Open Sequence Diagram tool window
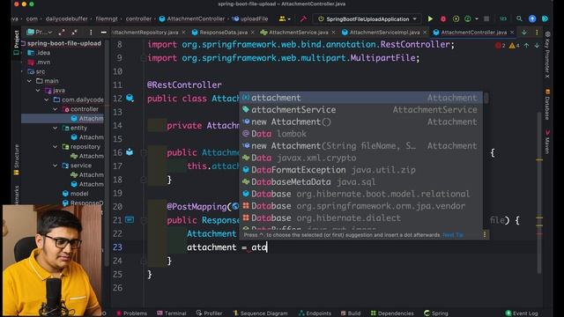The height and width of the screenshot is (317, 564). [260, 313]
